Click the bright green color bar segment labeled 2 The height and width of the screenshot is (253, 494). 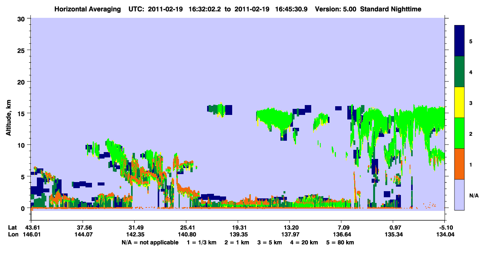459,133
